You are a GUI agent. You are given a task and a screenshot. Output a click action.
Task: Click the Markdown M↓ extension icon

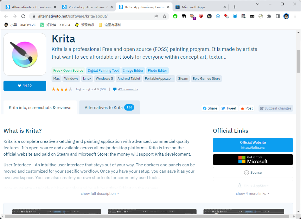[252, 16]
